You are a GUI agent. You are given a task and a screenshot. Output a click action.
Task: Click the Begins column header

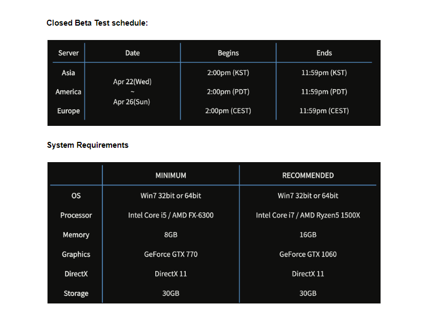tap(228, 53)
